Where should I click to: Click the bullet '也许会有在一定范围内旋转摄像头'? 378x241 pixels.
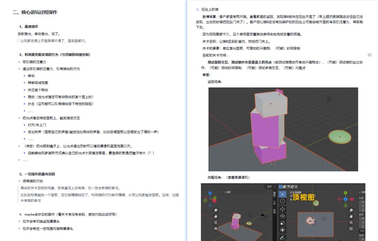(x=48, y=228)
